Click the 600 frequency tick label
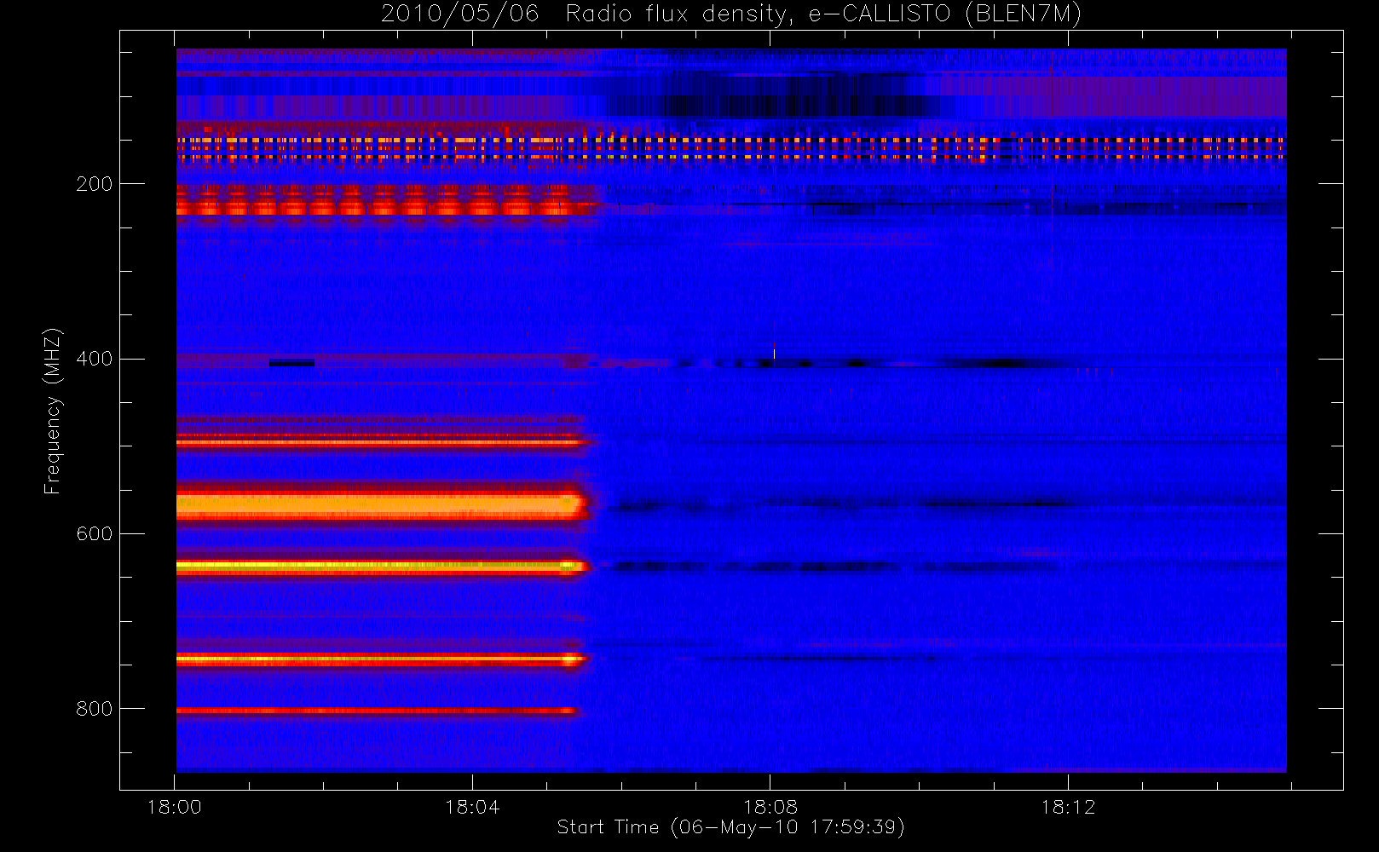Screen dimensions: 1379x852 point(94,533)
